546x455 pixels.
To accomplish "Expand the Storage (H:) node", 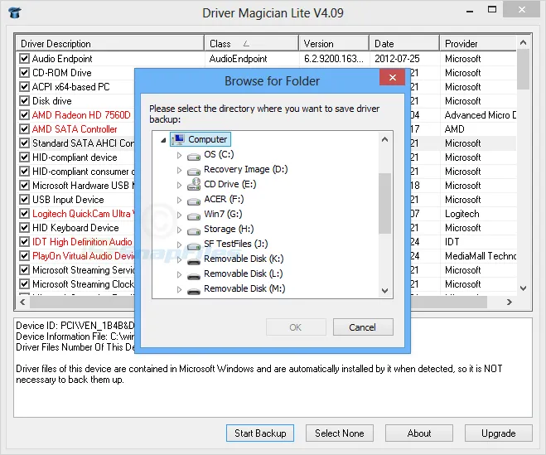I will [179, 230].
